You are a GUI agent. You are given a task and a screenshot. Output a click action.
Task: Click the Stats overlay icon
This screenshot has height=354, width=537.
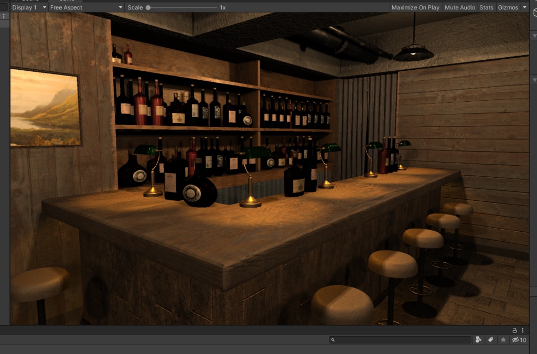pyautogui.click(x=486, y=7)
